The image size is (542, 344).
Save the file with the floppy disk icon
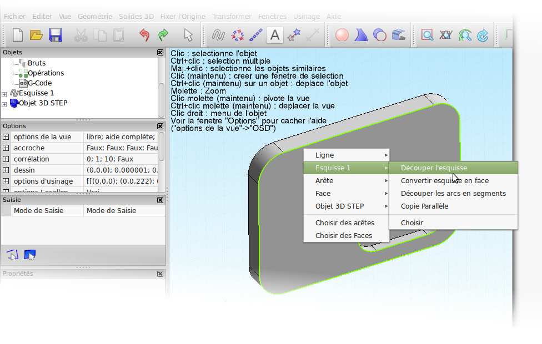click(55, 36)
